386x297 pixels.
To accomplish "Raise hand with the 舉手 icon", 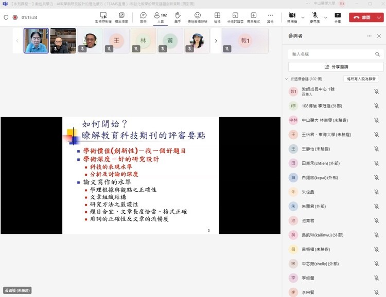I will click(178, 17).
